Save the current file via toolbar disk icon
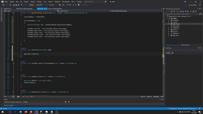 [16, 5]
